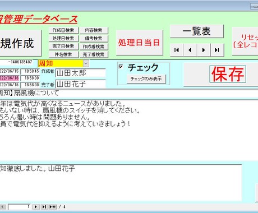Screen dimensions: 258x213
Task: Click the リセット all records button
Action: [245, 41]
